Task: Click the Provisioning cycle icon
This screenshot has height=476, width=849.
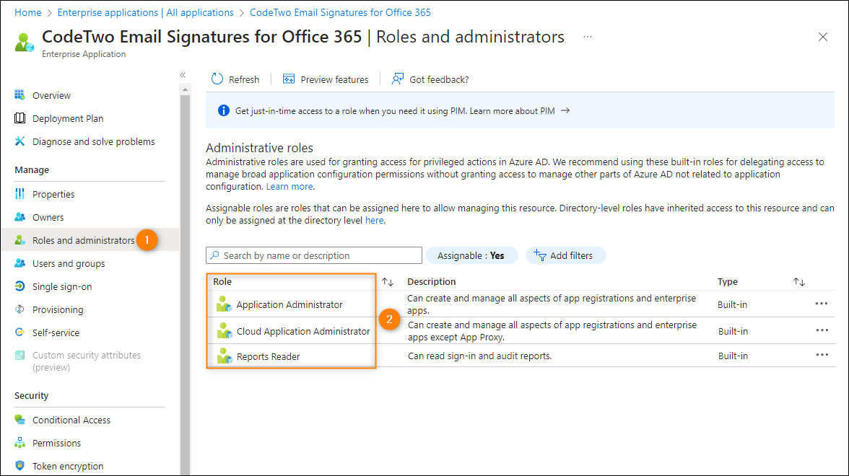Action: tap(19, 309)
